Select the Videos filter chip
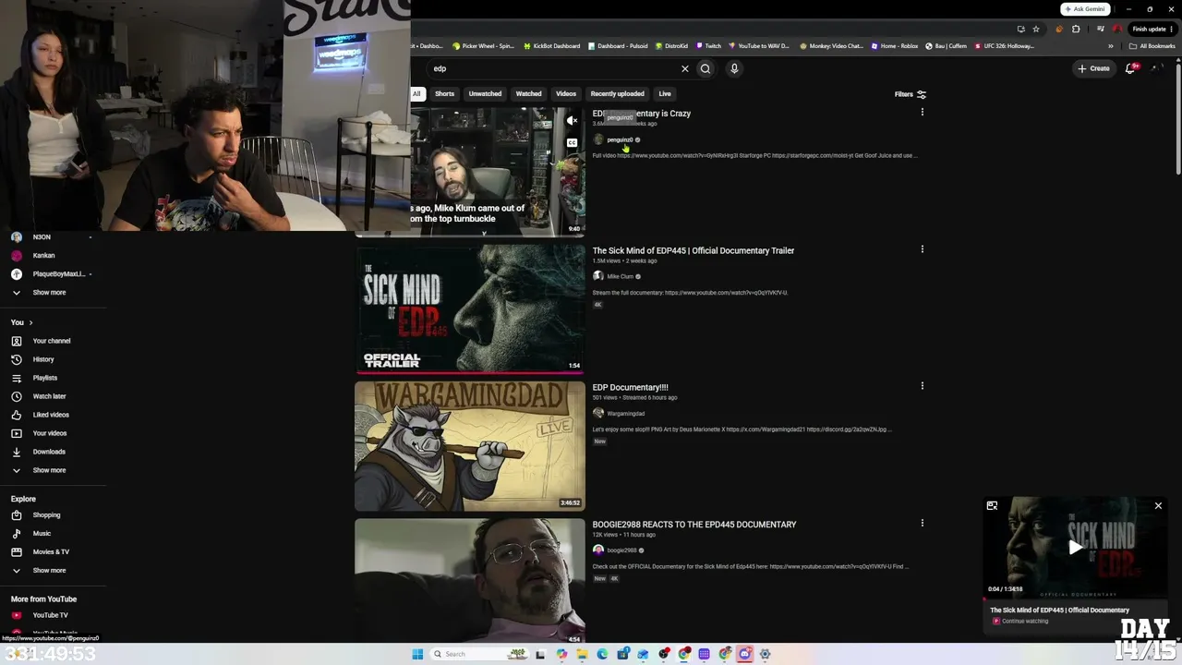 click(x=566, y=94)
